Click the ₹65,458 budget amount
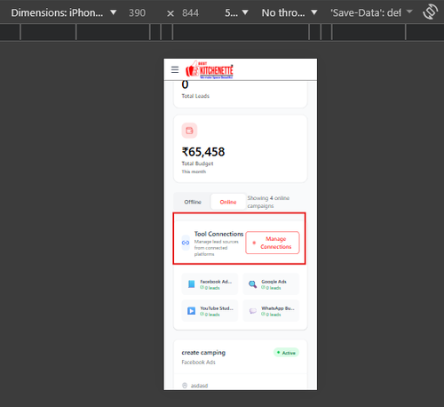This screenshot has width=444, height=407. pyautogui.click(x=203, y=152)
